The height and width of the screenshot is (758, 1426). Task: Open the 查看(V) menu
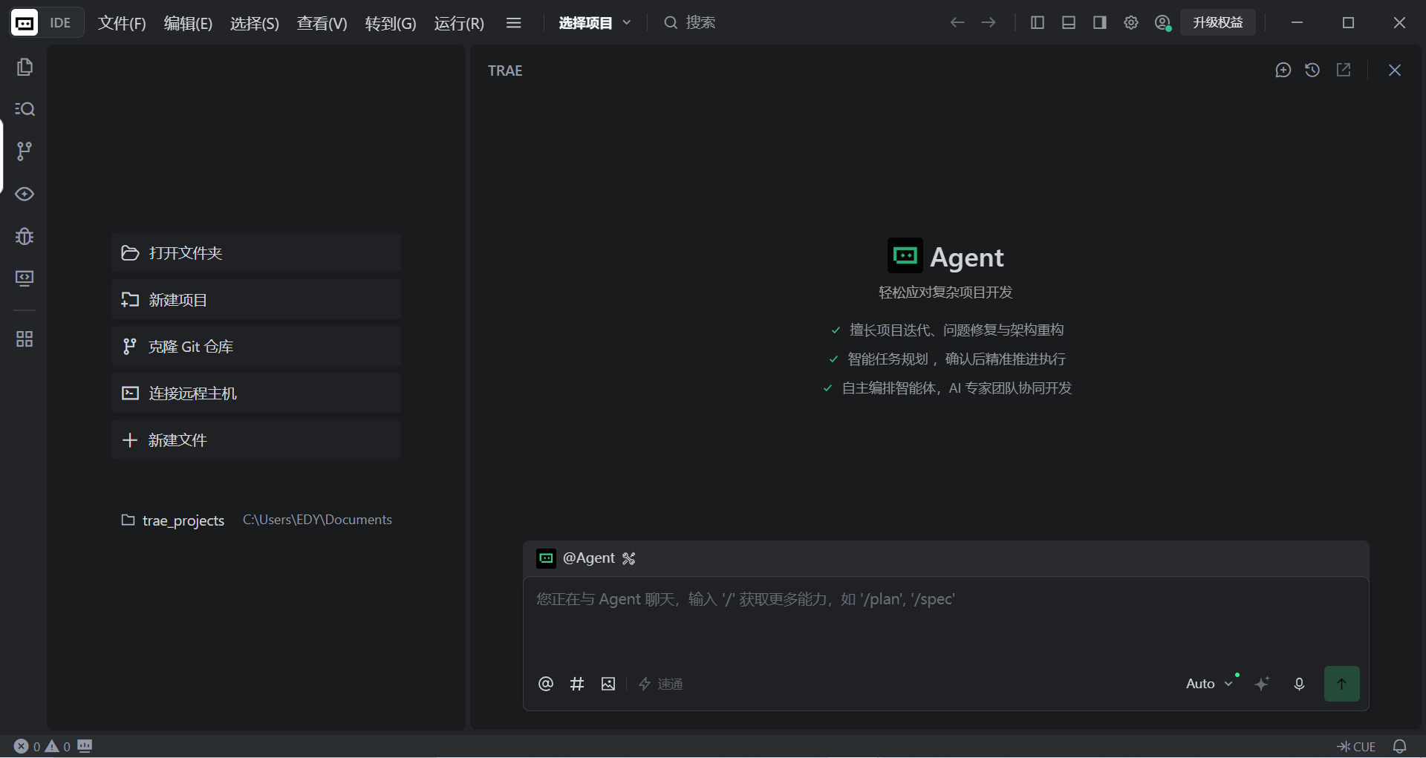[x=322, y=23]
